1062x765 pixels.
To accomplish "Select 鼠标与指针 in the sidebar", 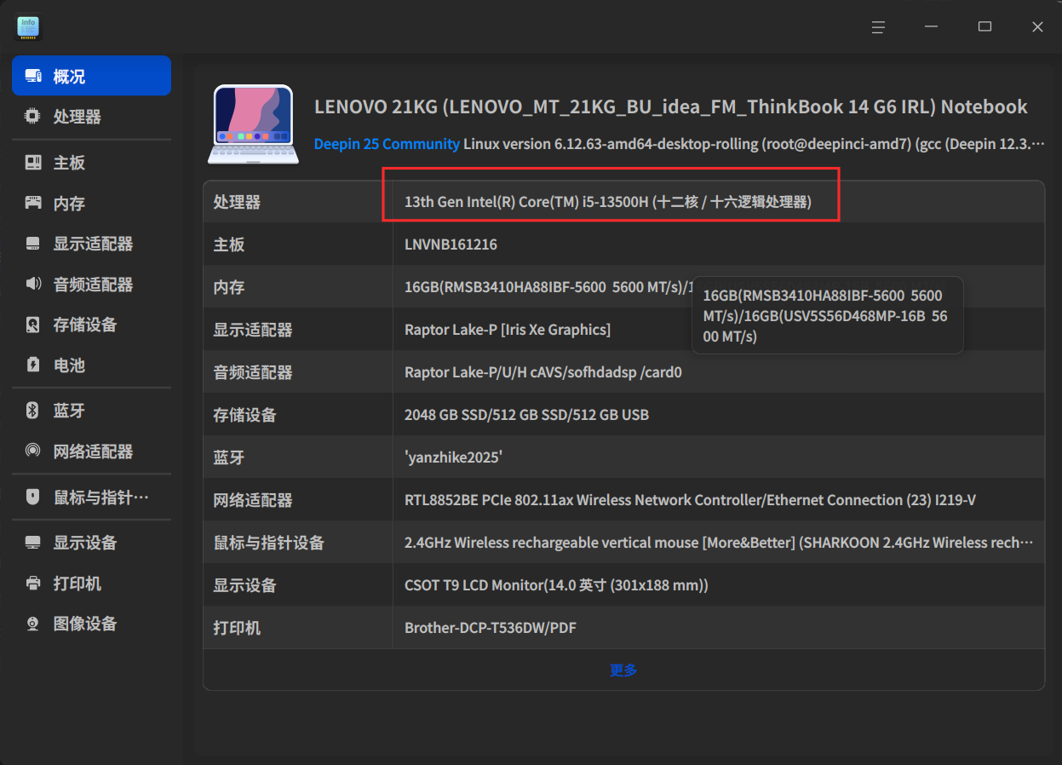I will pyautogui.click(x=91, y=498).
